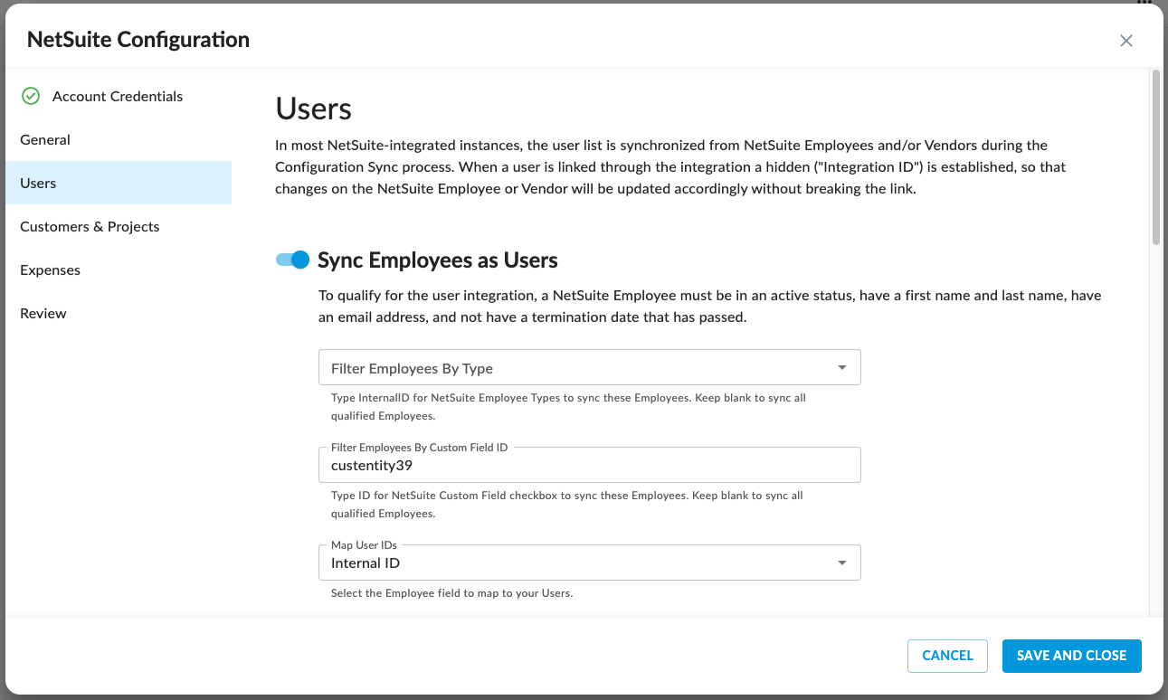Screen dimensions: 1168x700
Task: Open the Filter Employees By Type dropdown
Action: (x=589, y=367)
